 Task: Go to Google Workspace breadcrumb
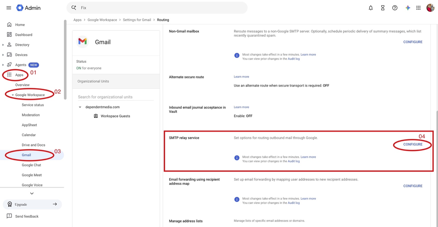[x=102, y=20]
